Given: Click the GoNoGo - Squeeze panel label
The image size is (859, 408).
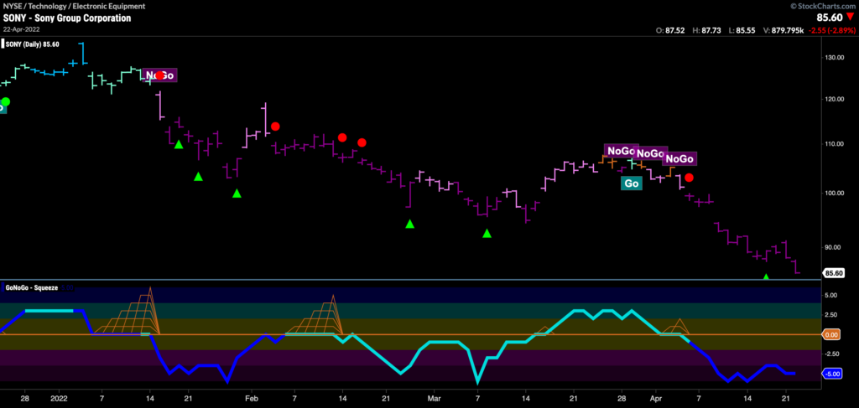Looking at the screenshot, I should click(x=31, y=287).
